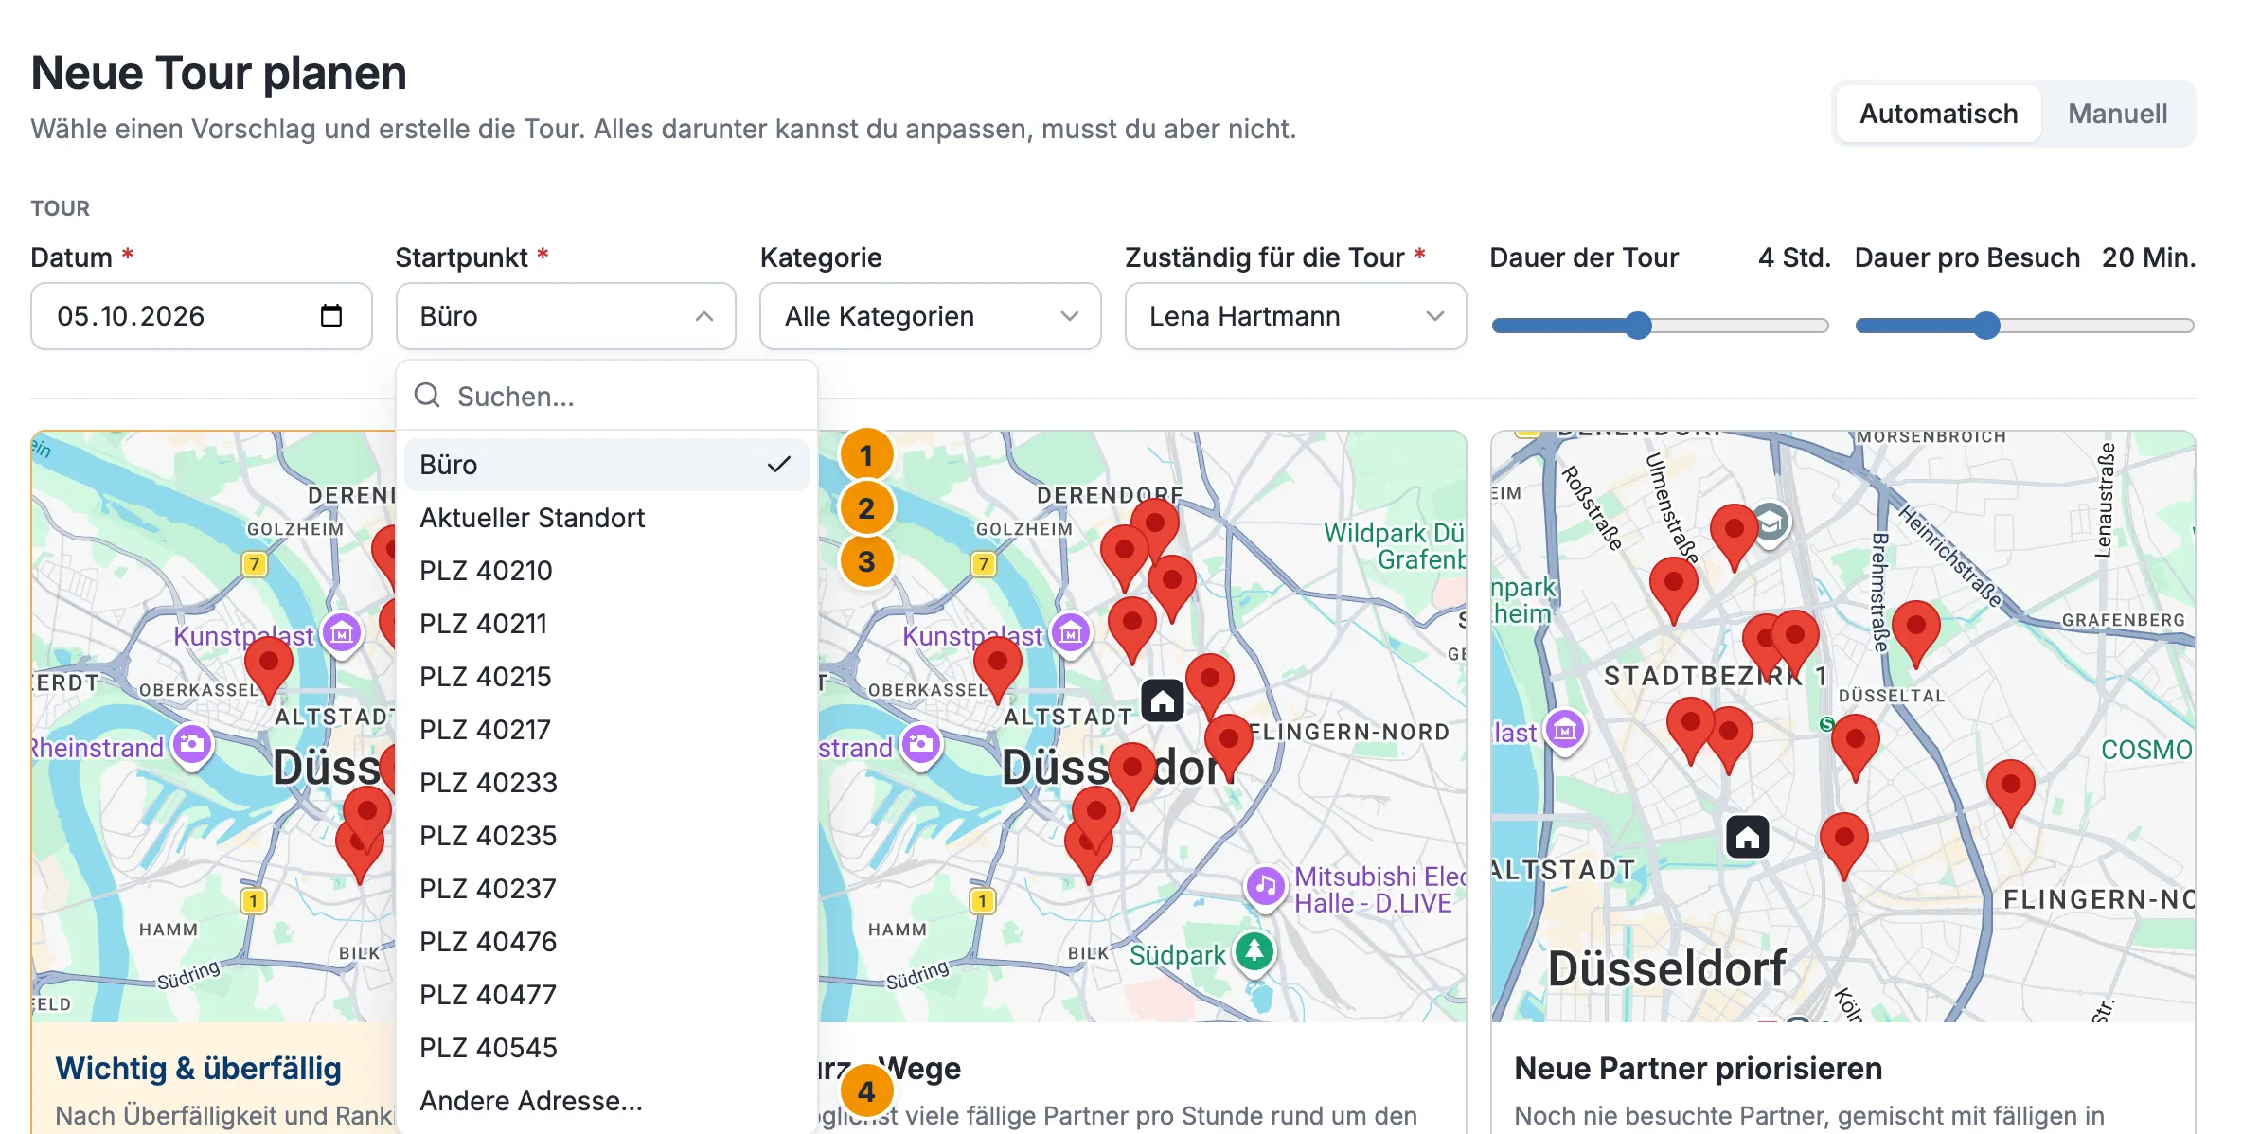Select PLZ 40476 entry
Screen dimensions: 2242x1134
[x=606, y=942]
